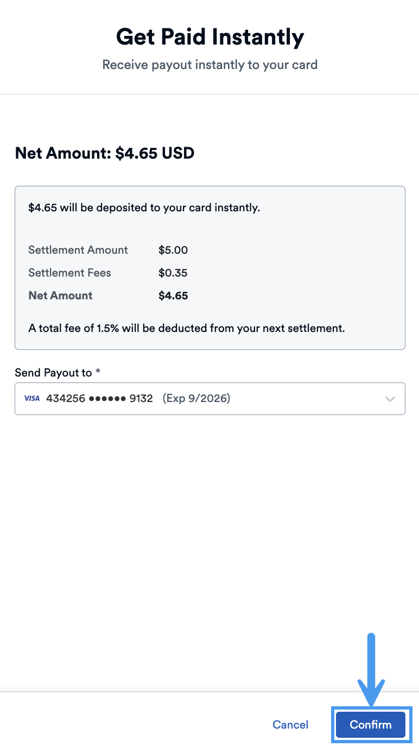Click the required asterisk next to Send Payout

98,372
